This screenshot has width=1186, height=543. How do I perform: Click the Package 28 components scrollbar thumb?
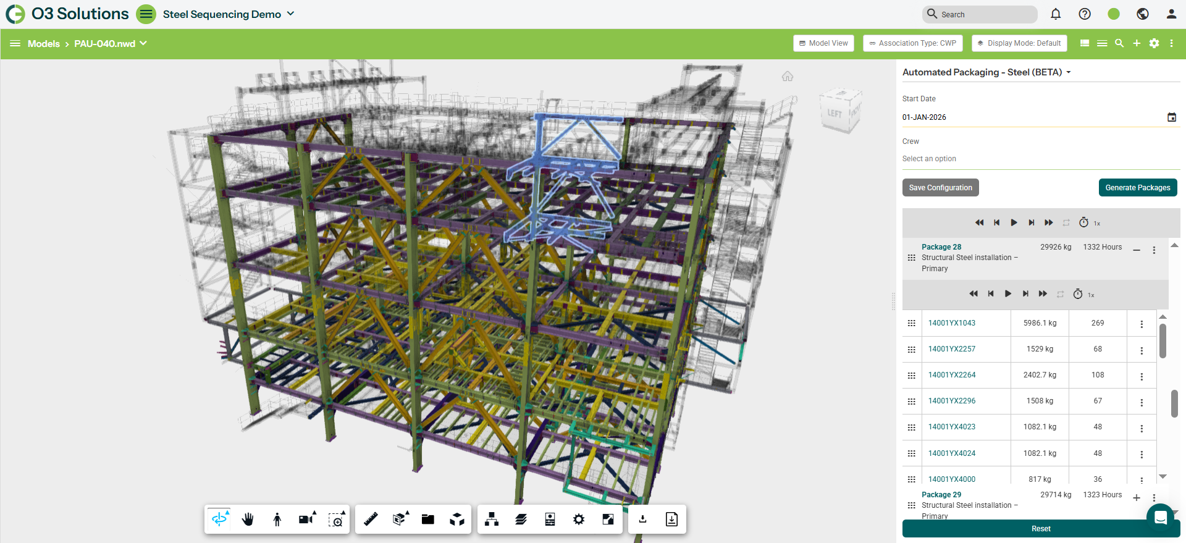tap(1163, 341)
